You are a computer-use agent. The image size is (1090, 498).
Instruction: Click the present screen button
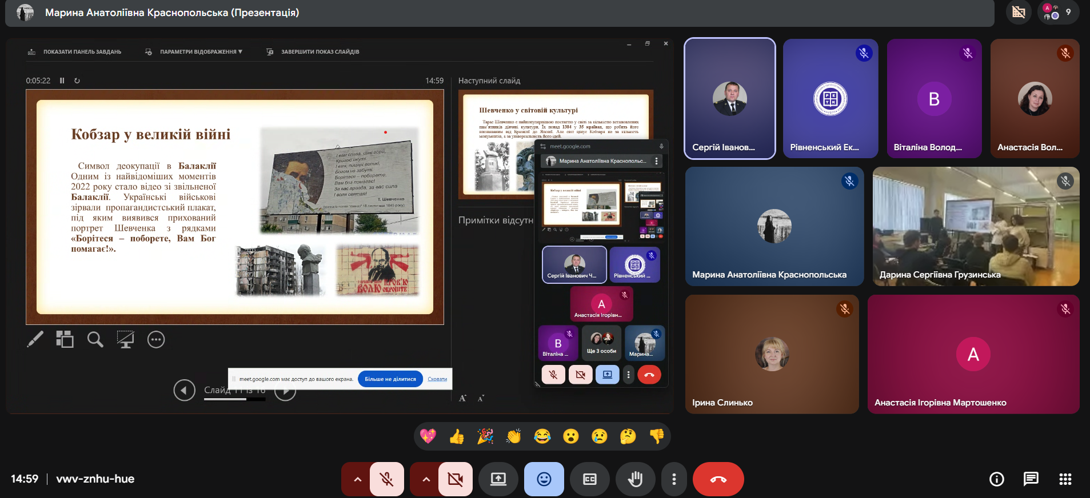(x=498, y=479)
